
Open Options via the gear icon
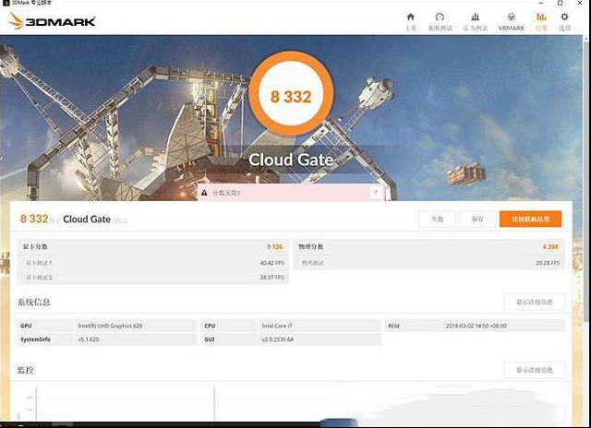click(564, 22)
